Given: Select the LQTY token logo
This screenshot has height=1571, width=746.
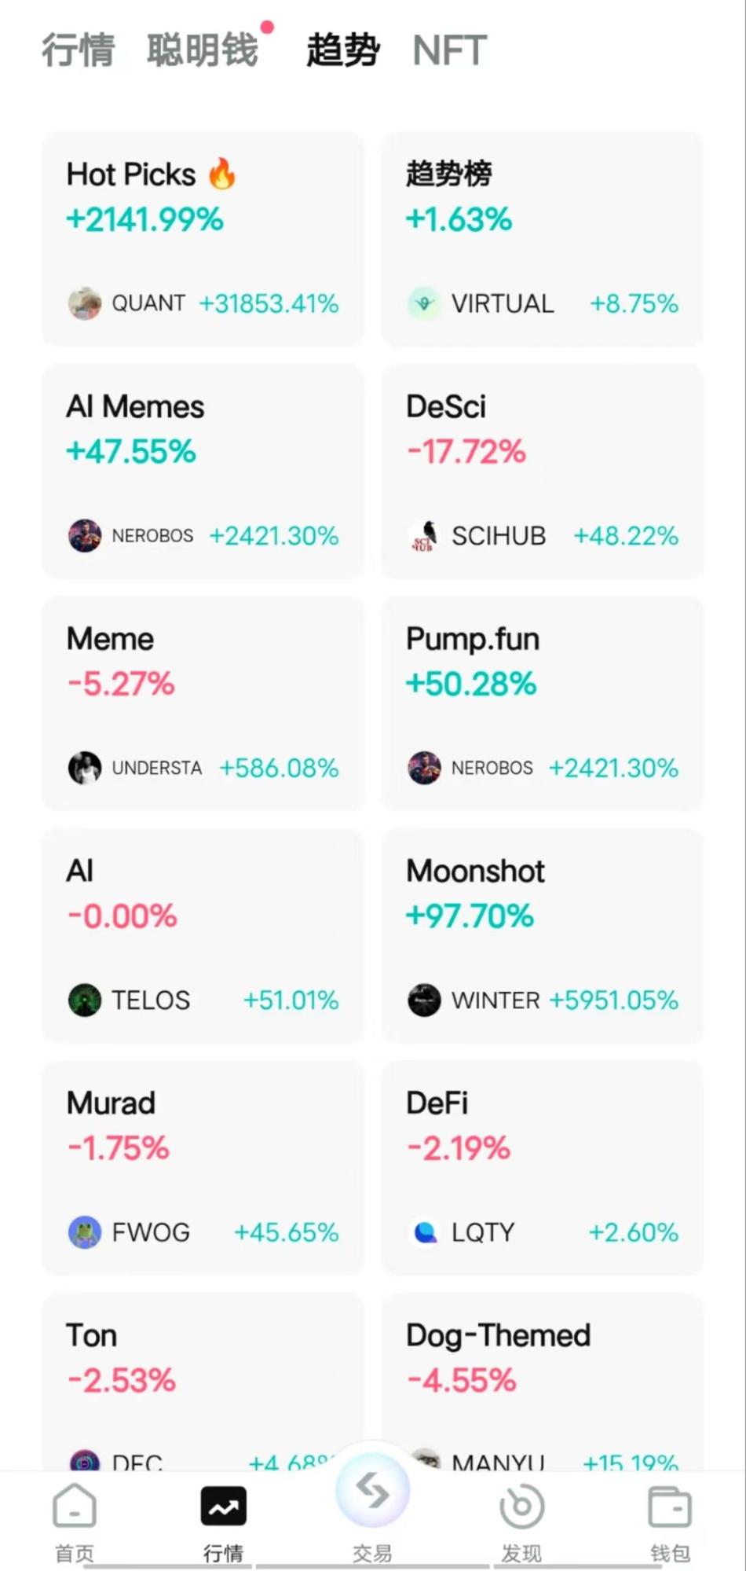Looking at the screenshot, I should click(x=424, y=1232).
